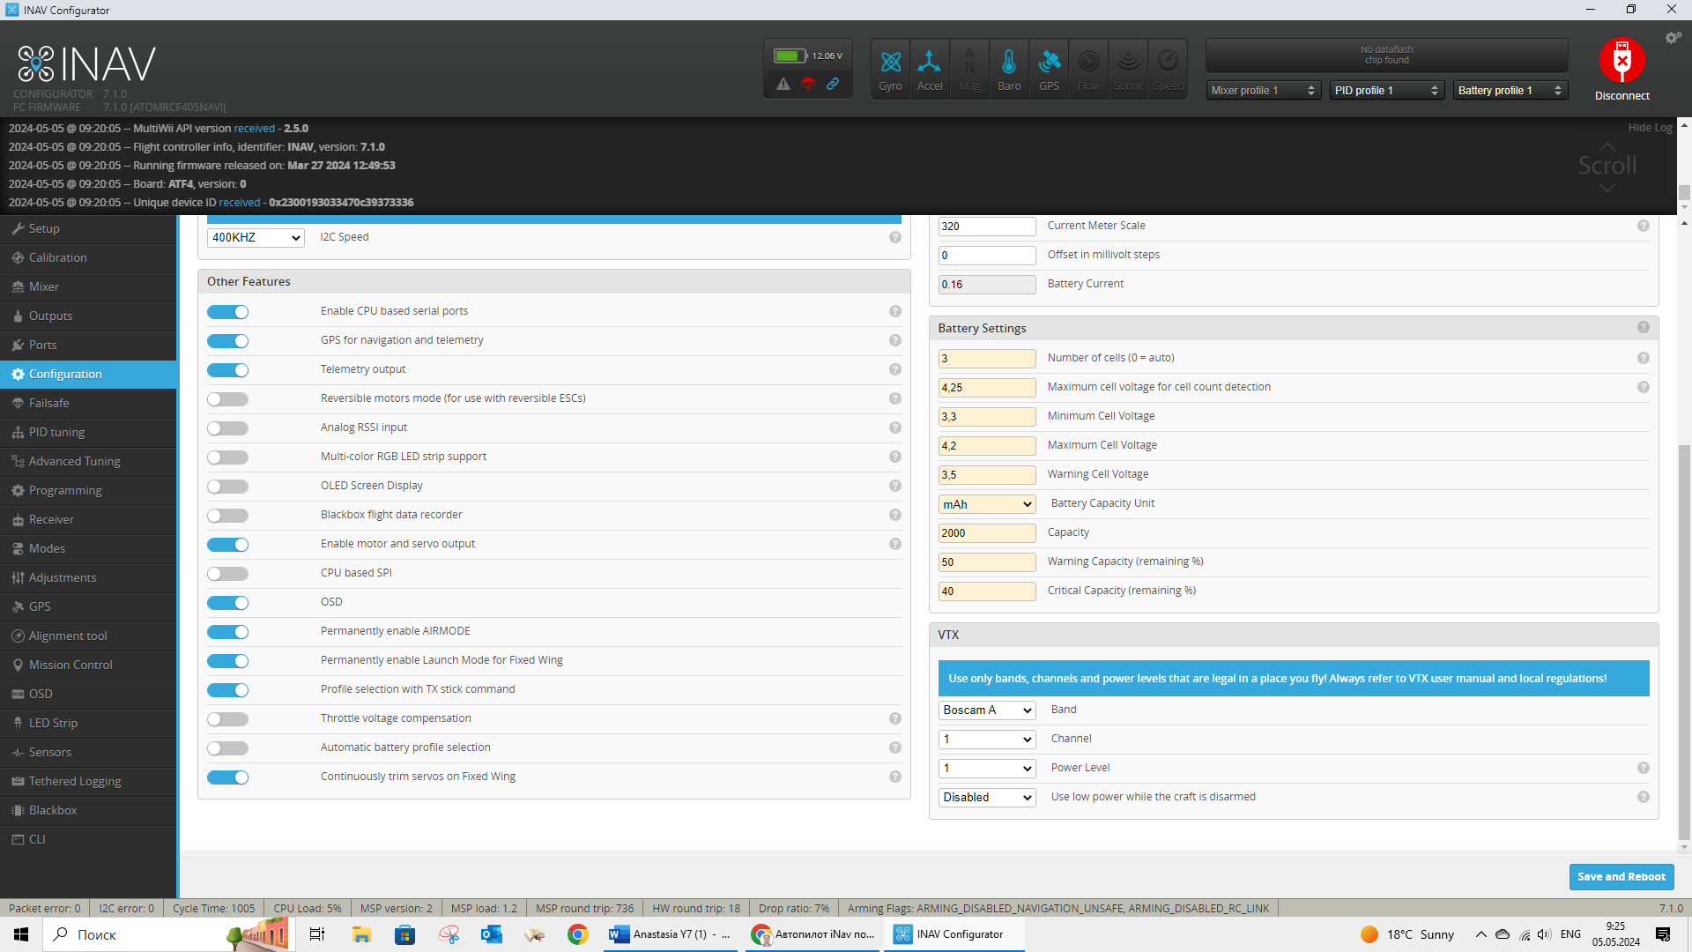Expand the Battery Capacity Unit dropdown

coord(986,504)
